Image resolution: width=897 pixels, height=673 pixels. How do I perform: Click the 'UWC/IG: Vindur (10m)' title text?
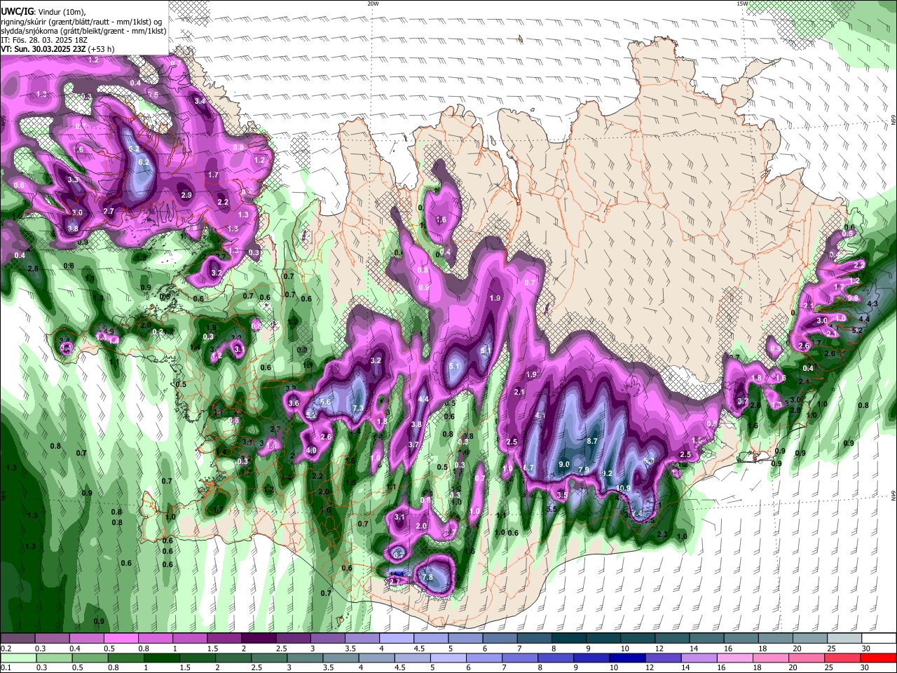43,12
